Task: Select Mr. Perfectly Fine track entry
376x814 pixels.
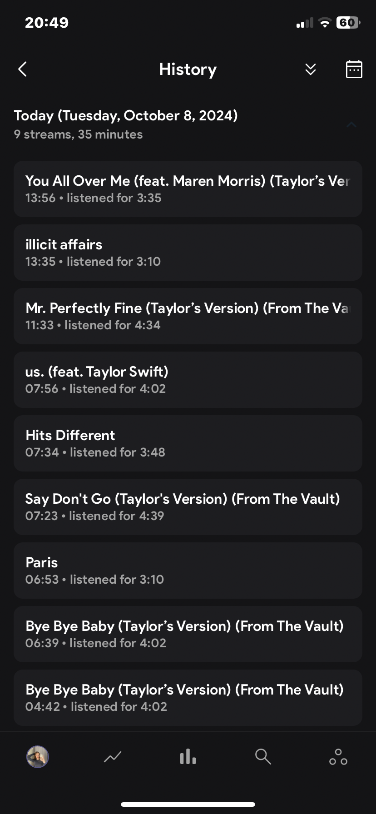Action: click(x=188, y=316)
